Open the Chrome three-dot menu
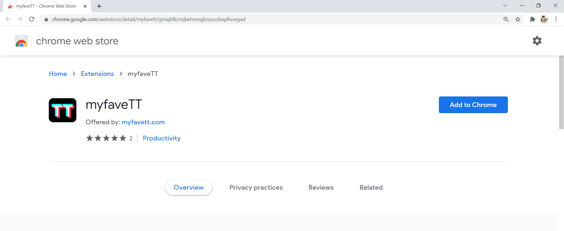The width and height of the screenshot is (564, 231). (x=556, y=19)
